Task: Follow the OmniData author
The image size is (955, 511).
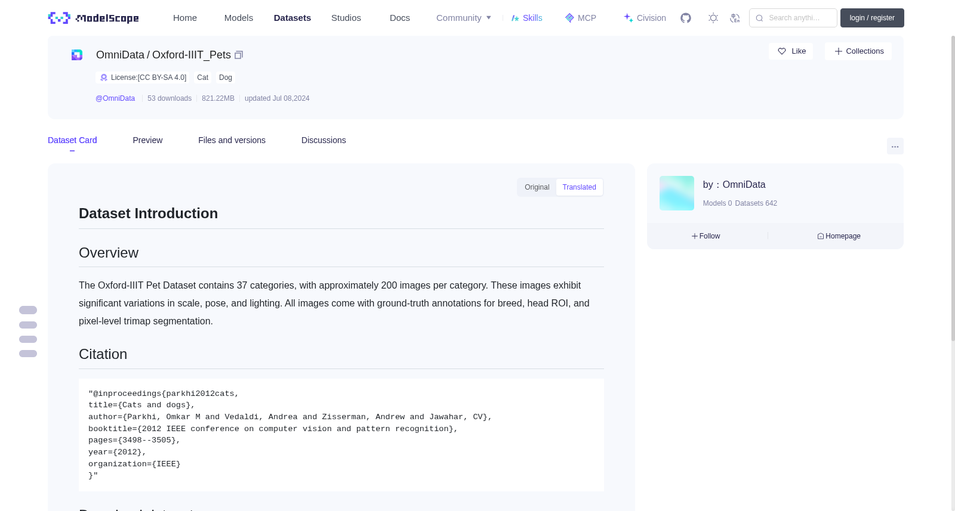Action: (x=706, y=236)
